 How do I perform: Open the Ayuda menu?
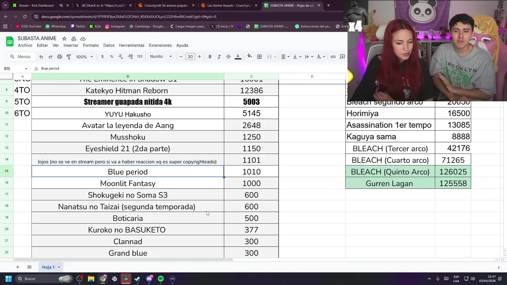point(182,45)
